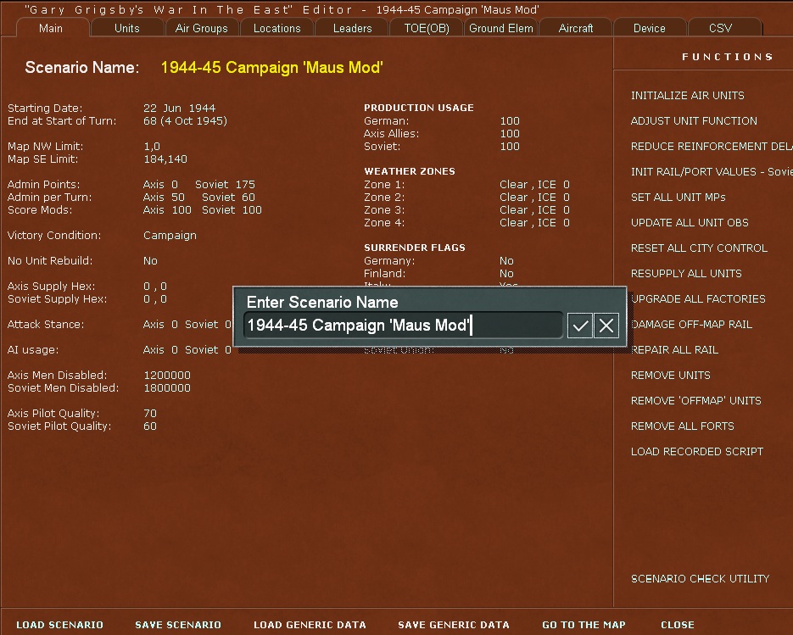Open the Aircraft tab
The width and height of the screenshot is (793, 635).
coord(576,28)
